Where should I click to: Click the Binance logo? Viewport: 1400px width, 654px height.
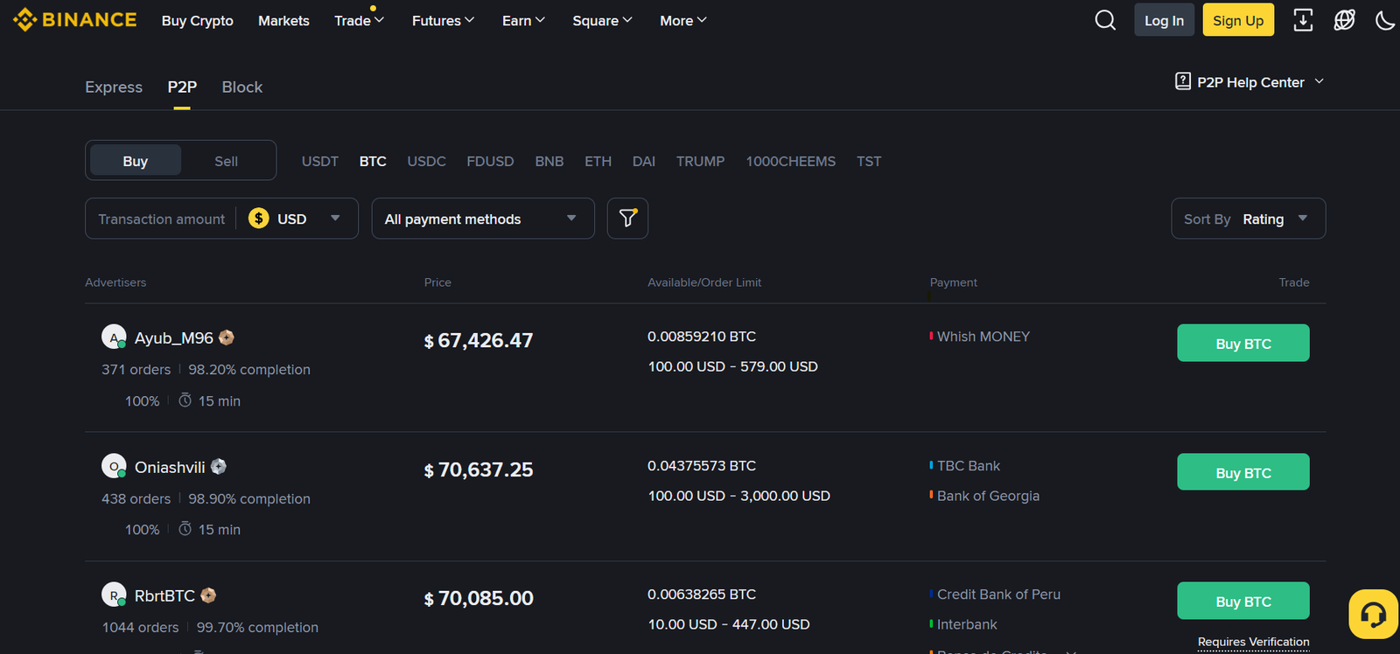(75, 19)
